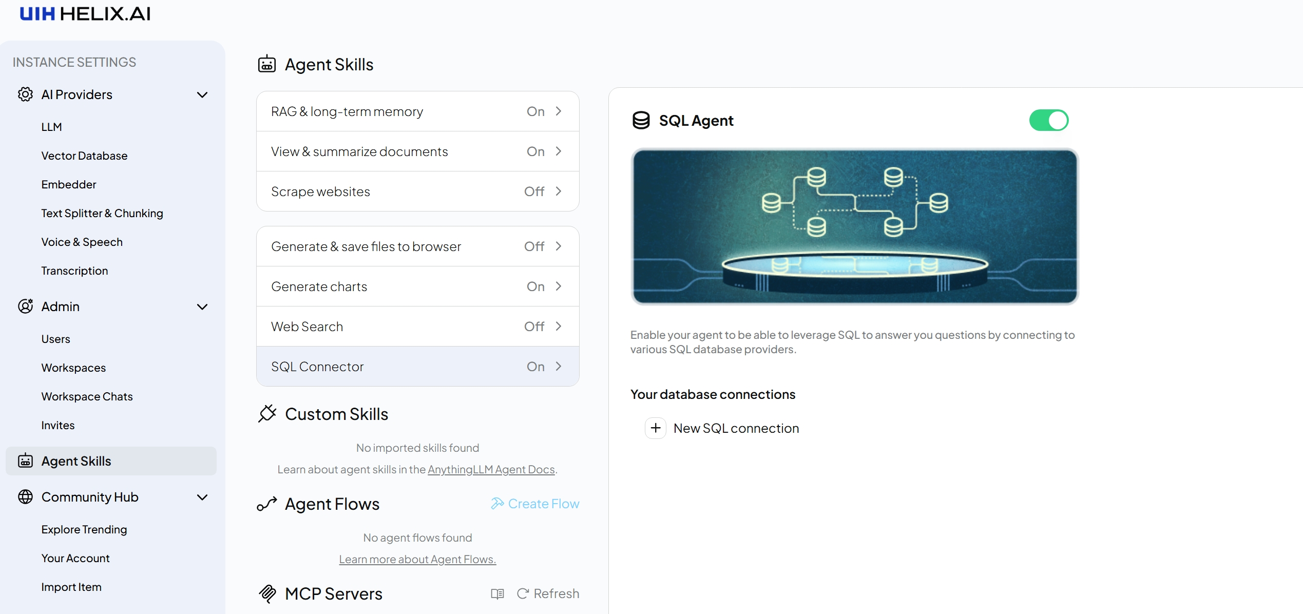Open Workspace Chats from the sidebar
Viewport: 1303px width, 614px height.
tap(86, 396)
